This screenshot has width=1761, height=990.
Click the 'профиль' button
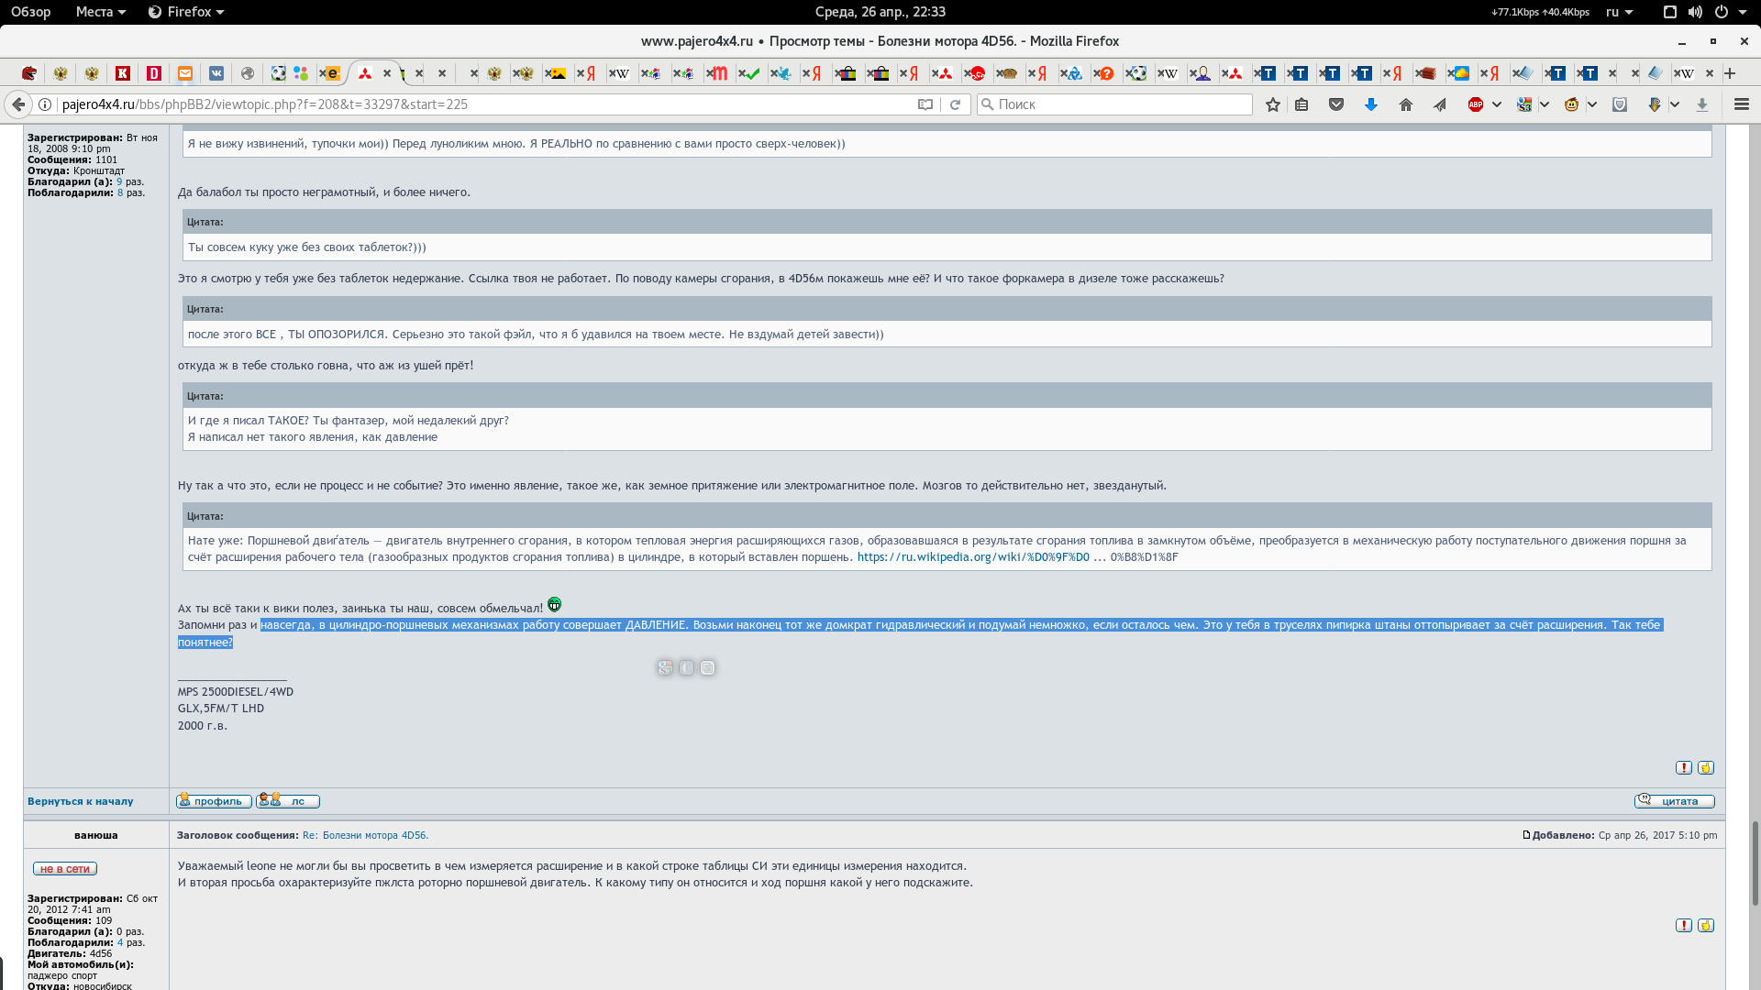click(214, 801)
